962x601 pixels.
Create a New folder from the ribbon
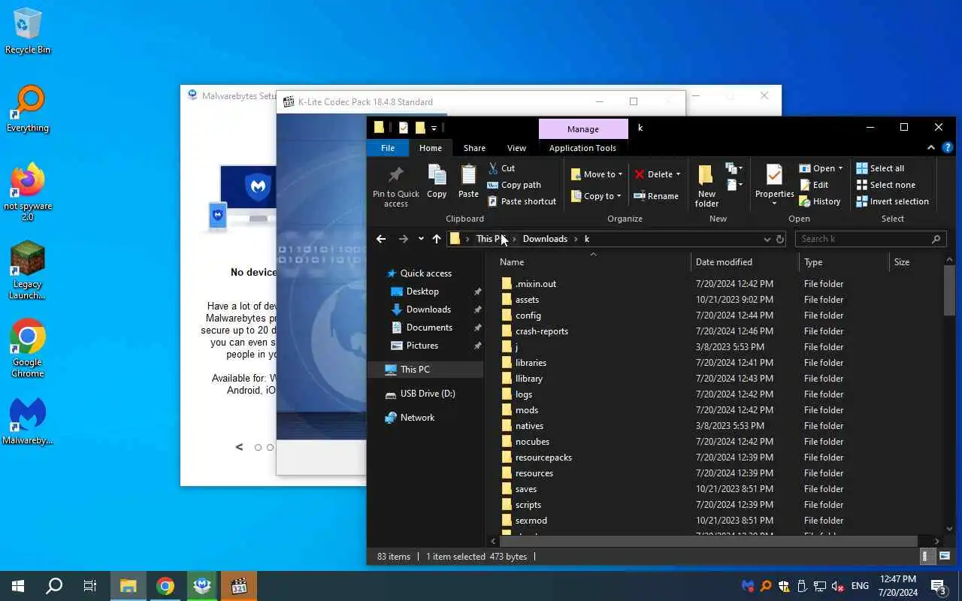pyautogui.click(x=706, y=186)
